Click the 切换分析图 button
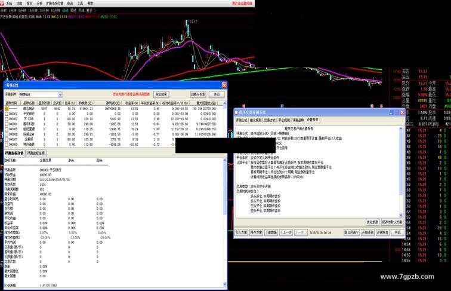Screen dimensions: 451x291 coord(198,94)
